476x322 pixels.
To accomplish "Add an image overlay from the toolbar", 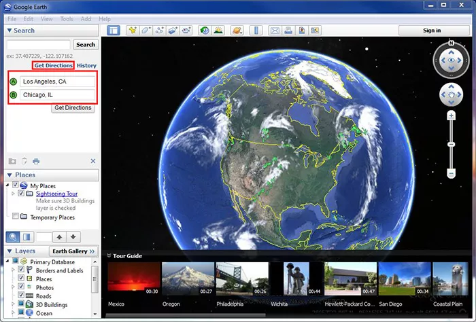I will coord(173,31).
